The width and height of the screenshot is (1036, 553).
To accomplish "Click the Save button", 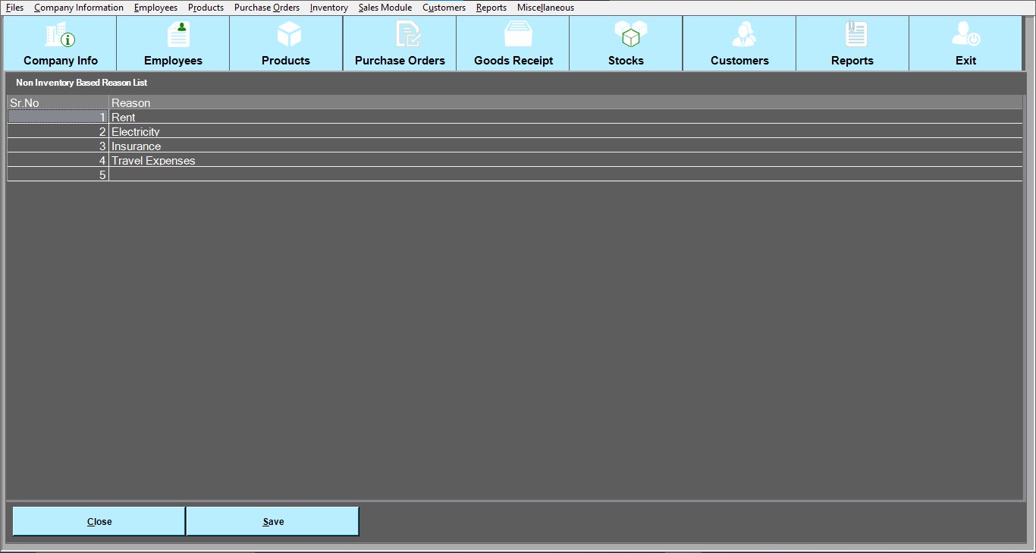I will coord(273,521).
